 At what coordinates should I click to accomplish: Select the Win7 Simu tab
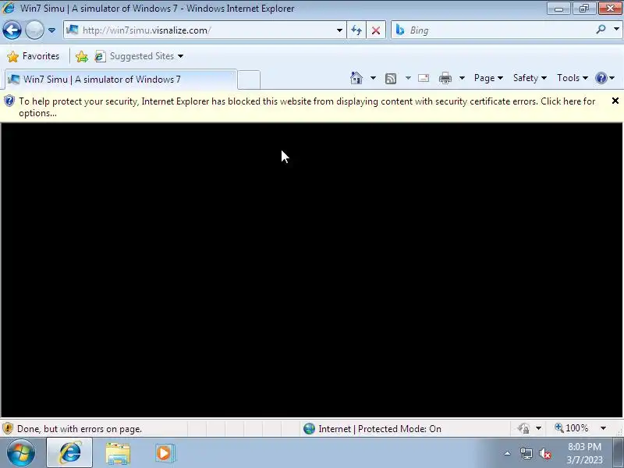121,80
